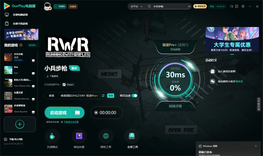The height and width of the screenshot is (156, 263).
Task: Open the college student offer banner on the right
Action: pyautogui.click(x=232, y=40)
